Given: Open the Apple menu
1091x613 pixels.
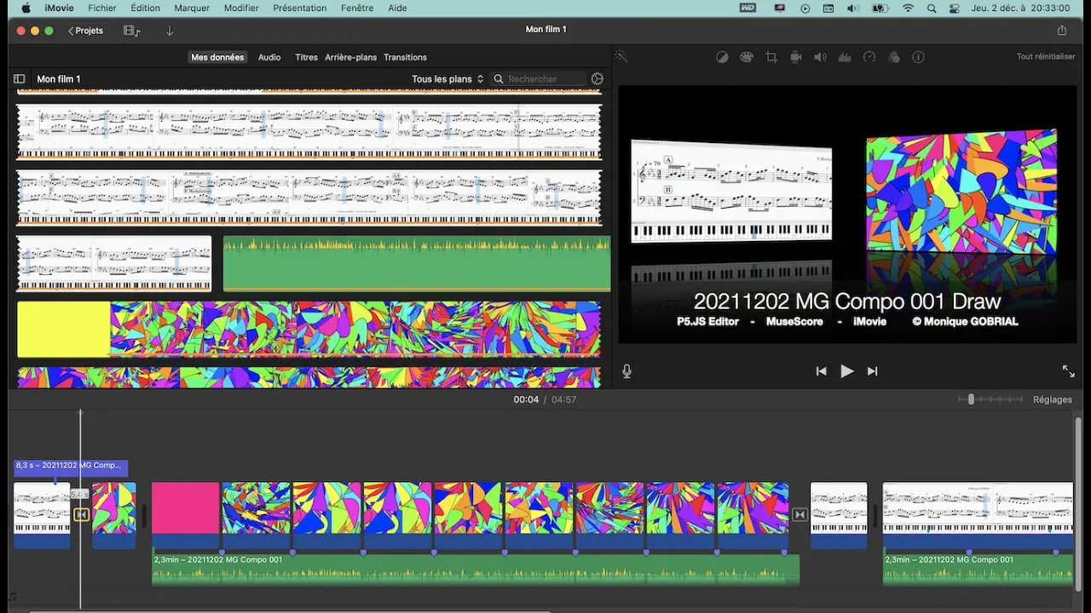Looking at the screenshot, I should click(x=26, y=8).
